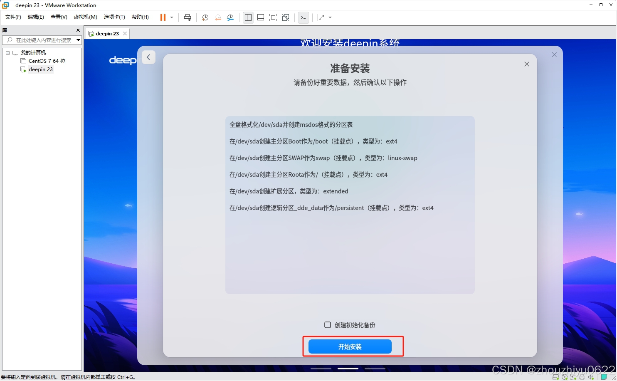This screenshot has height=381, width=617.
Task: Click the _dde_data /persistent partition line
Action: (x=331, y=208)
